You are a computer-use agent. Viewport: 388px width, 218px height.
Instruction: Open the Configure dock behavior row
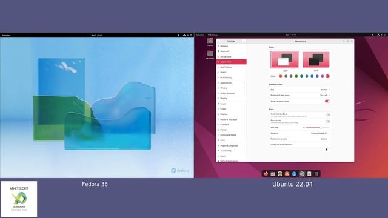(300, 145)
